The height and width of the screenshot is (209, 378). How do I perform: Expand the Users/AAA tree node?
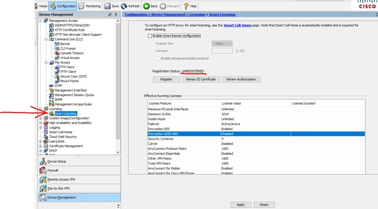click(x=41, y=141)
